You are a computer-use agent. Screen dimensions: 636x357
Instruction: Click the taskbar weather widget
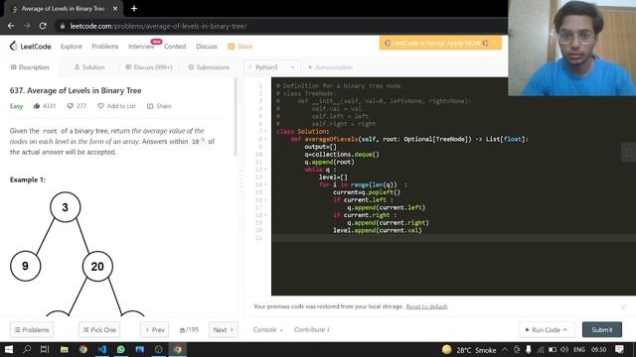[469, 350]
